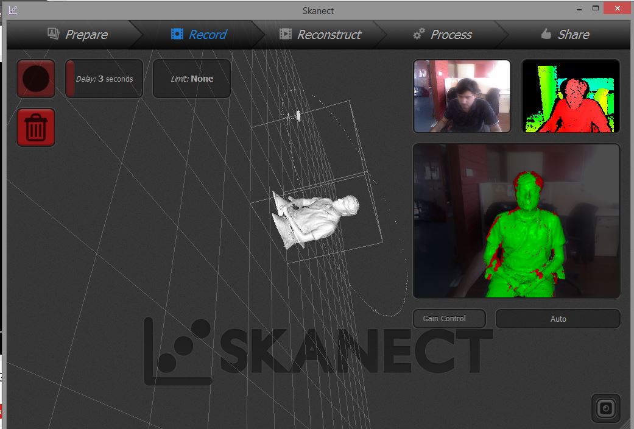Open the Process tab
The height and width of the screenshot is (429, 634).
[x=442, y=34]
